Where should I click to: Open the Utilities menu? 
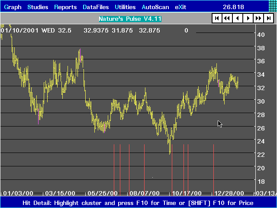(x=125, y=7)
